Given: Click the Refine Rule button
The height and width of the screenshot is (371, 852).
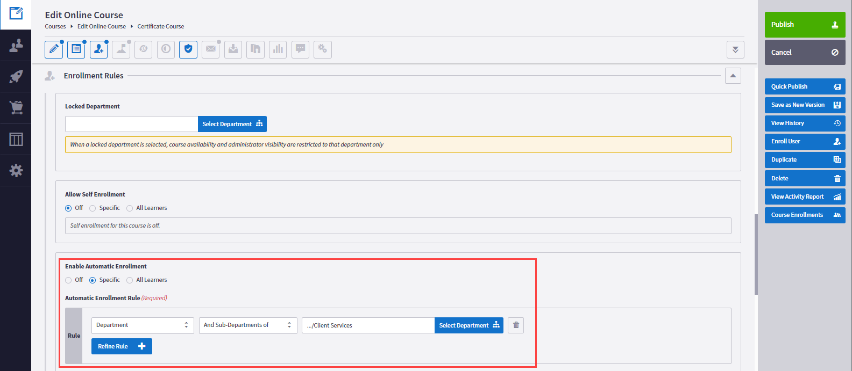Looking at the screenshot, I should [122, 346].
